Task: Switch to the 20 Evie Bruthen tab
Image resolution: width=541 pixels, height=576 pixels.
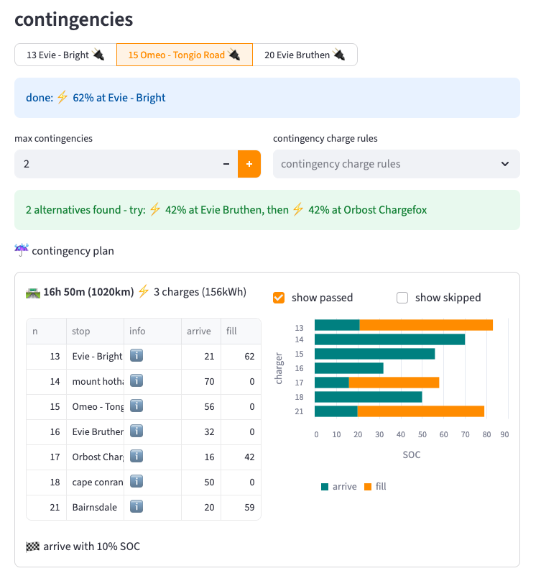Action: (x=305, y=55)
